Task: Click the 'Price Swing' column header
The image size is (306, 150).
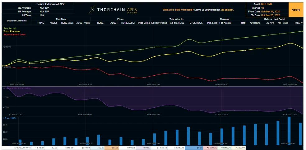Action: pyautogui.click(x=144, y=23)
